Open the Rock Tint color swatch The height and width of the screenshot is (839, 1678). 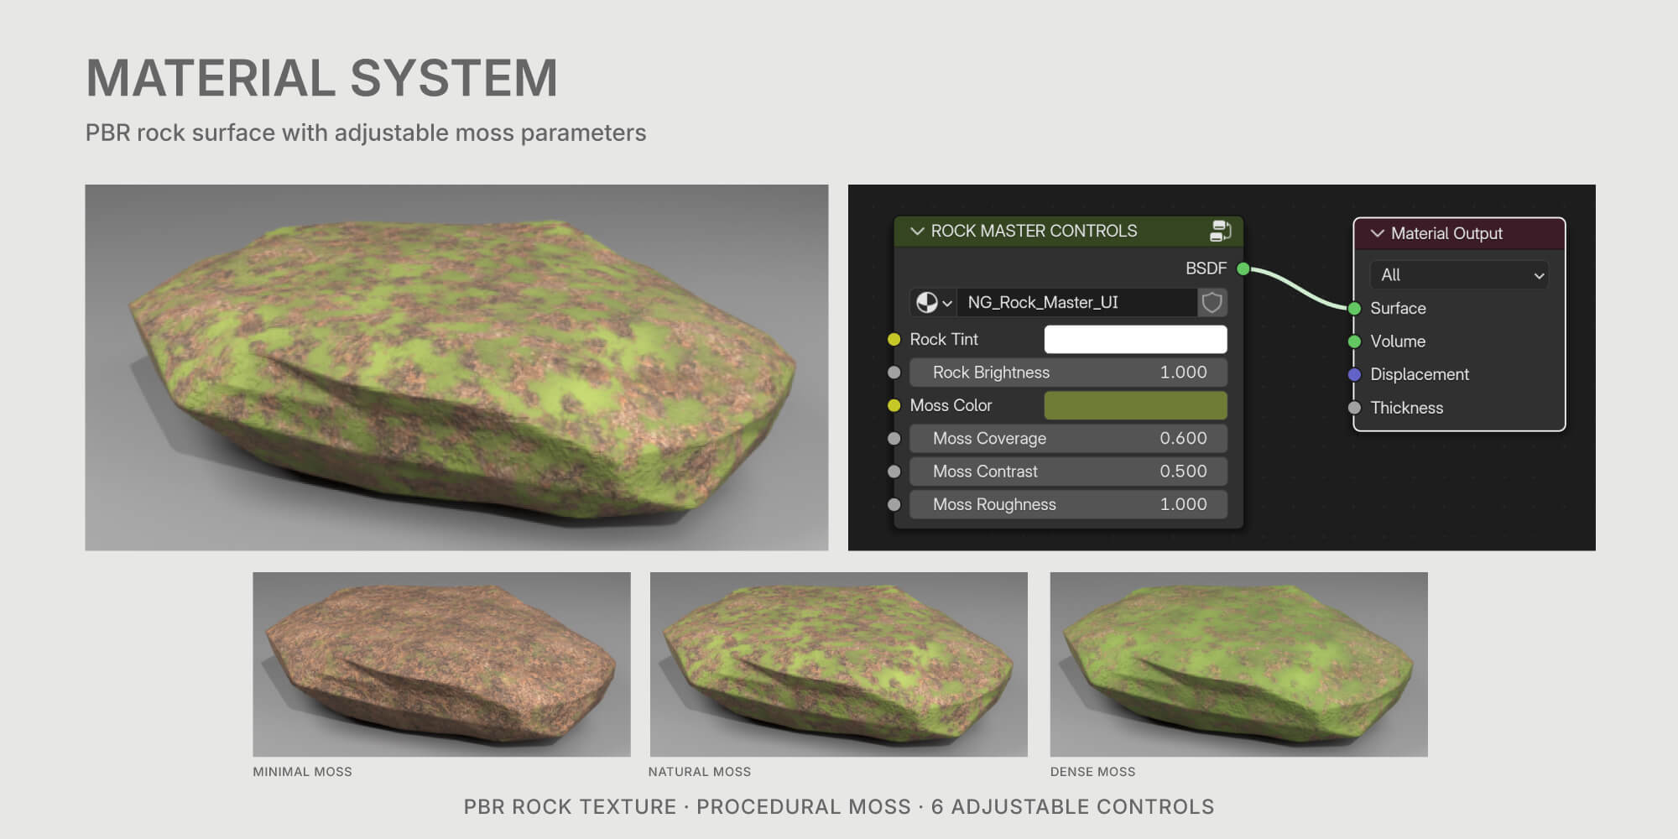1135,339
